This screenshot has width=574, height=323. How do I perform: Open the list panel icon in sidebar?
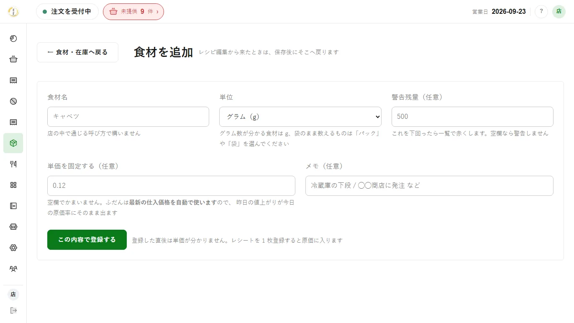(x=13, y=206)
